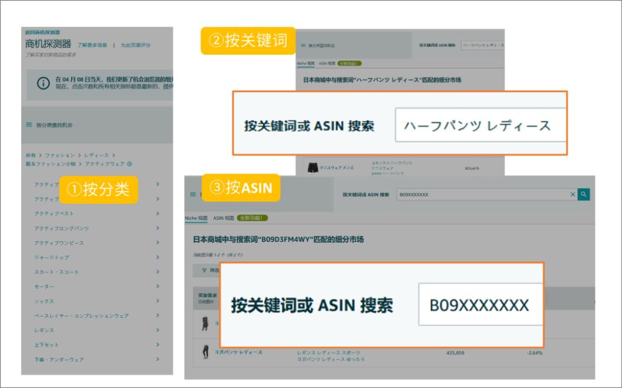This screenshot has height=388, width=622.
Task: Click the enlarged ハーフパンツ レディース keyword input
Action: click(x=479, y=126)
